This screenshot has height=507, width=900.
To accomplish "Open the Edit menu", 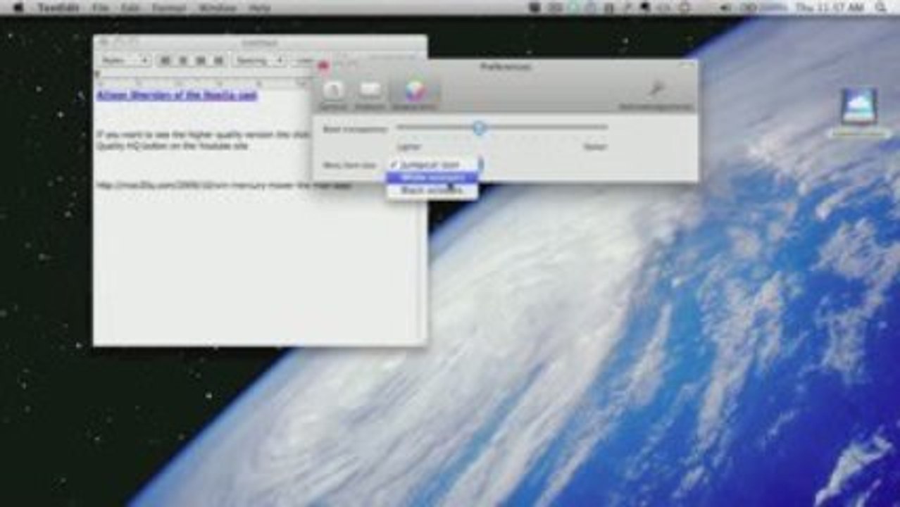I will click(130, 7).
